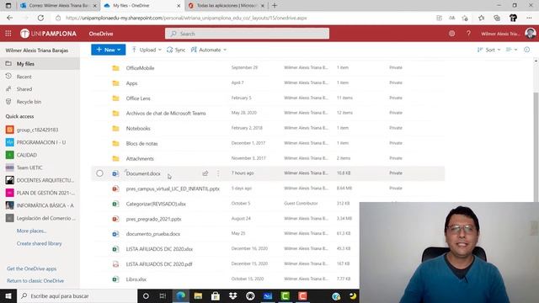Open pres_campus_virtual_LIC_ED_INFANTIL.pptx
This screenshot has width=539, height=303.
(x=173, y=189)
